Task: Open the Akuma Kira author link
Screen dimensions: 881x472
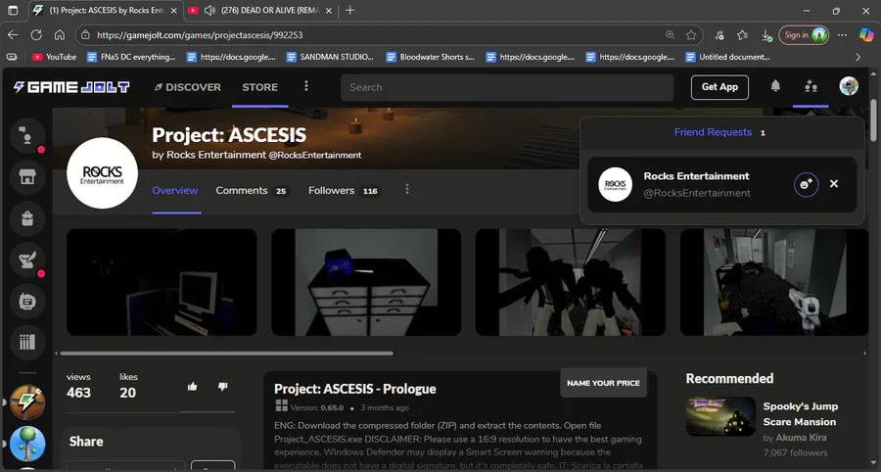Action: click(x=801, y=437)
